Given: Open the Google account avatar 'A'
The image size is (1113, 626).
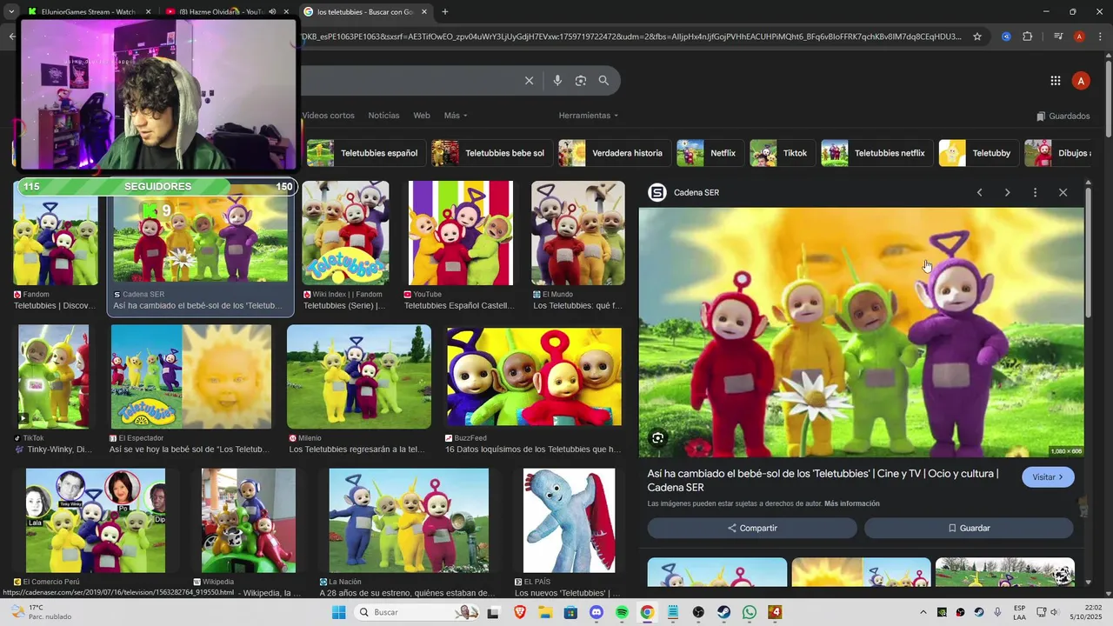Looking at the screenshot, I should 1081,81.
